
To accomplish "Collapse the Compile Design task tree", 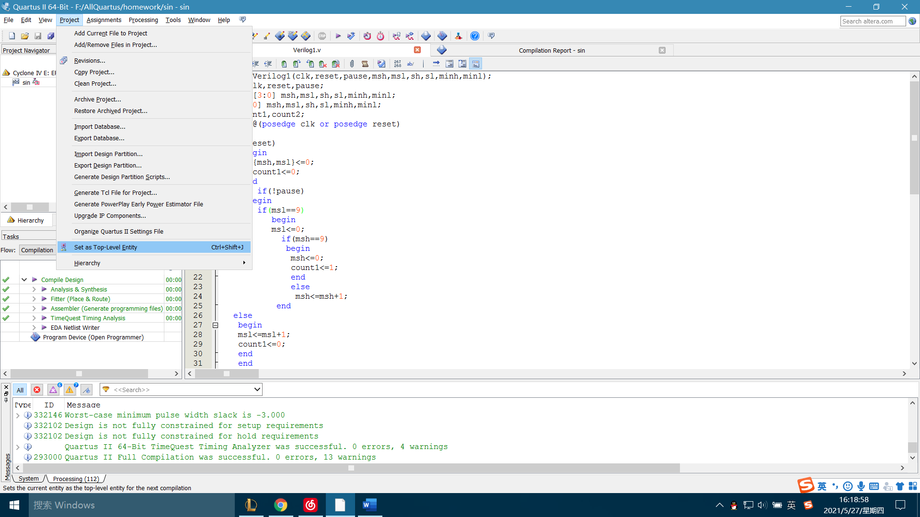I will pos(24,280).
